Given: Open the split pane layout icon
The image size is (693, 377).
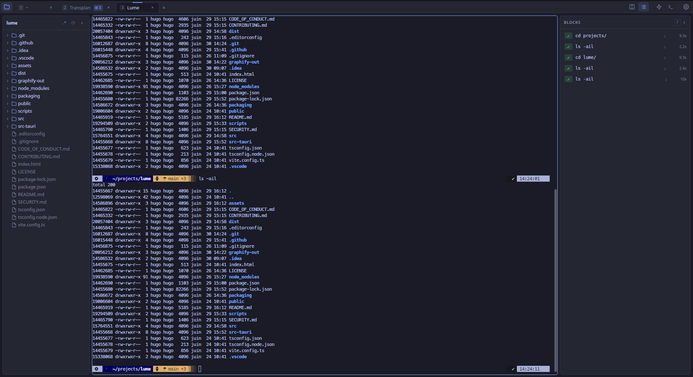Looking at the screenshot, I should pos(632,7).
